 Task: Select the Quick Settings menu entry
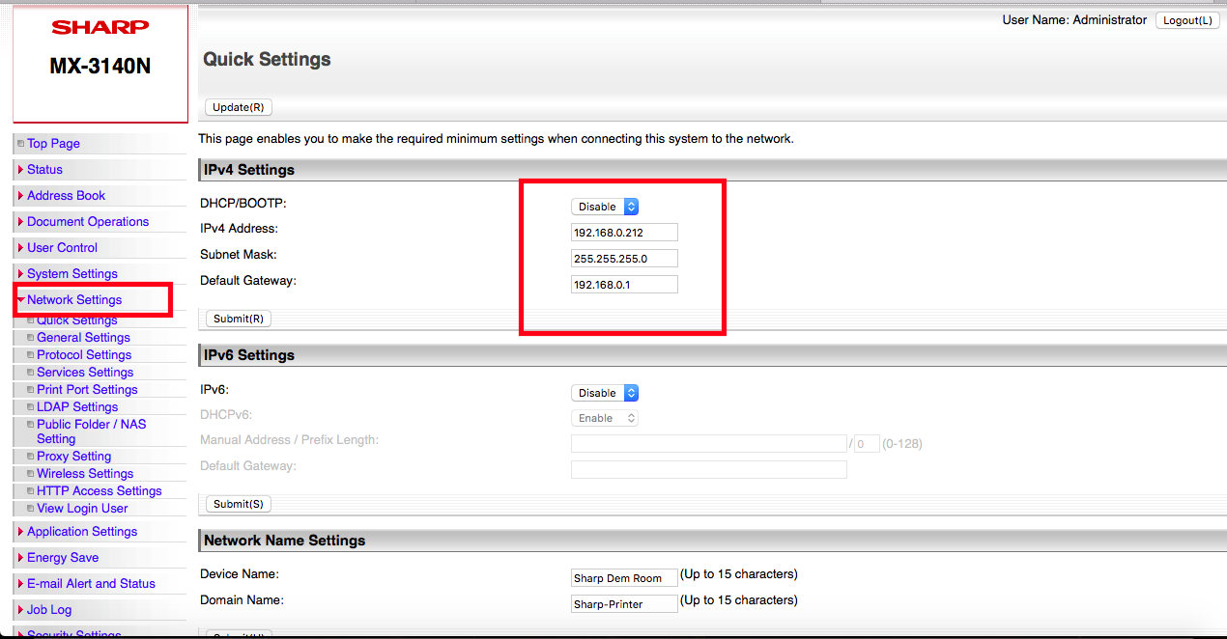click(x=78, y=319)
